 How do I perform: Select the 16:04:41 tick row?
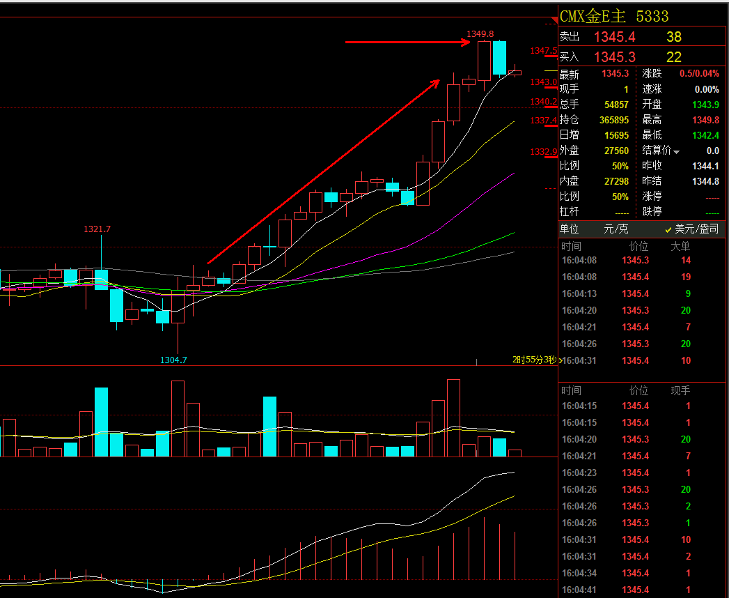[641, 590]
